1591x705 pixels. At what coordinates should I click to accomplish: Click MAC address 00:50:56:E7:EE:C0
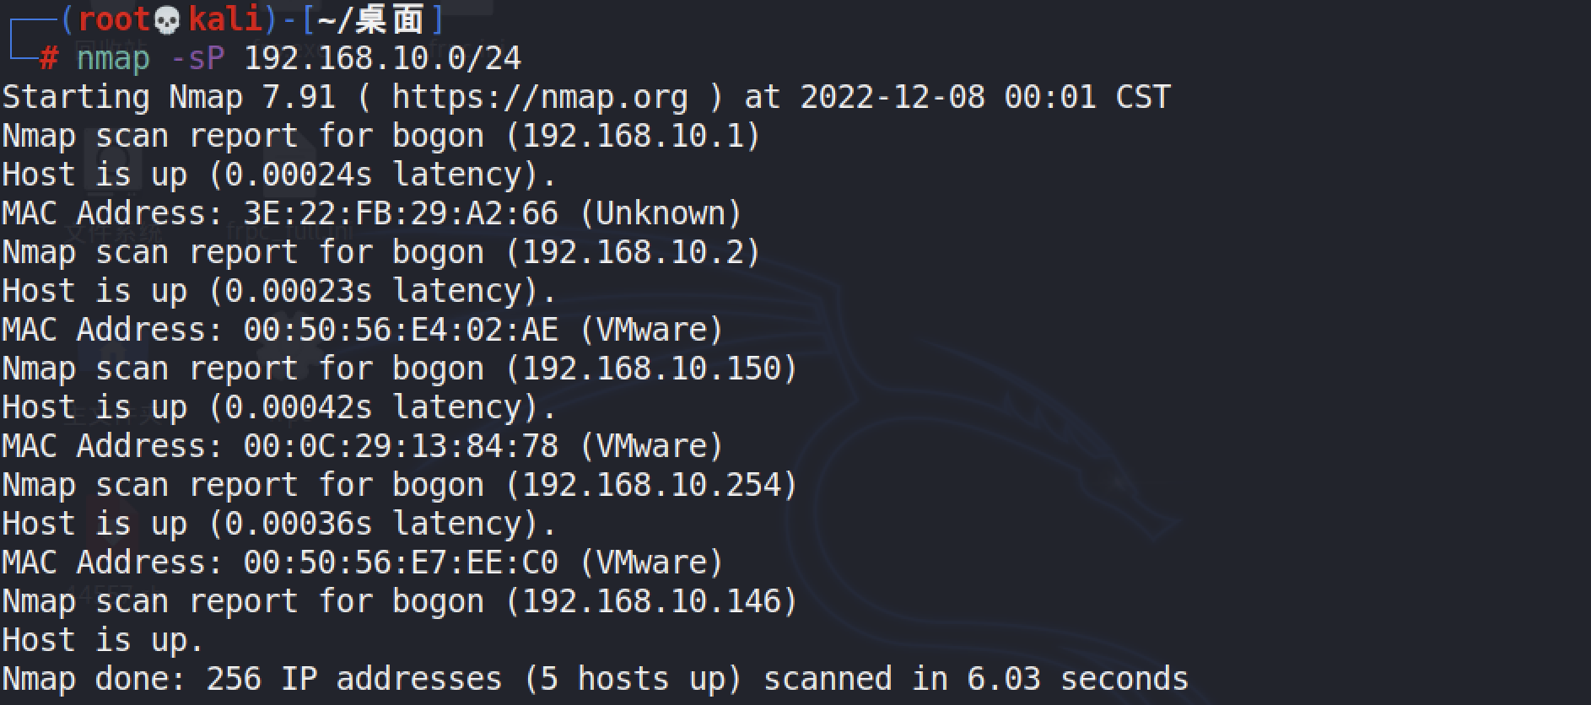pyautogui.click(x=401, y=562)
